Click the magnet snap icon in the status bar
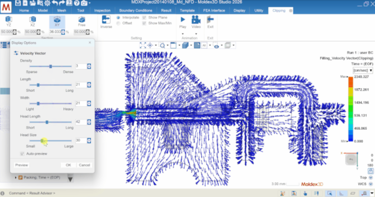Viewport: 375px width, 197px height. (364, 194)
